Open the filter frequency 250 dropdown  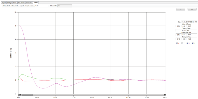coord(65,6)
